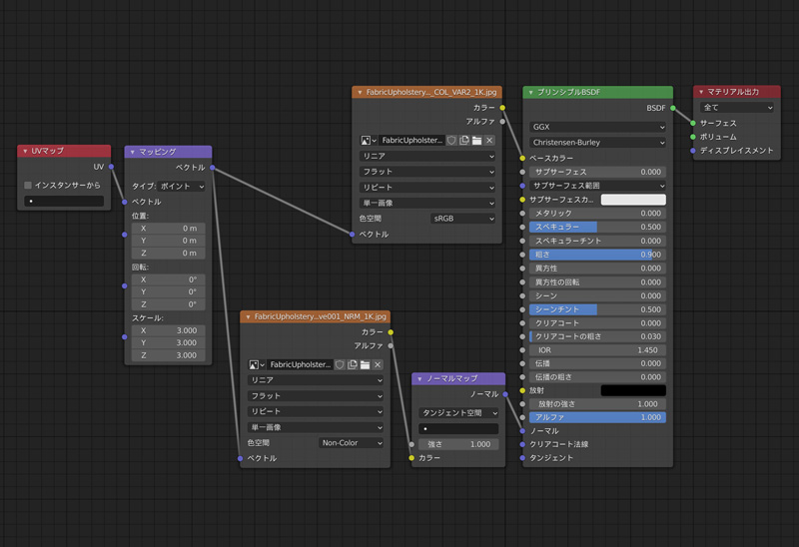Click fake user shield icon on COL_VAR2 image node
Screen dimensions: 799x547
(x=452, y=141)
